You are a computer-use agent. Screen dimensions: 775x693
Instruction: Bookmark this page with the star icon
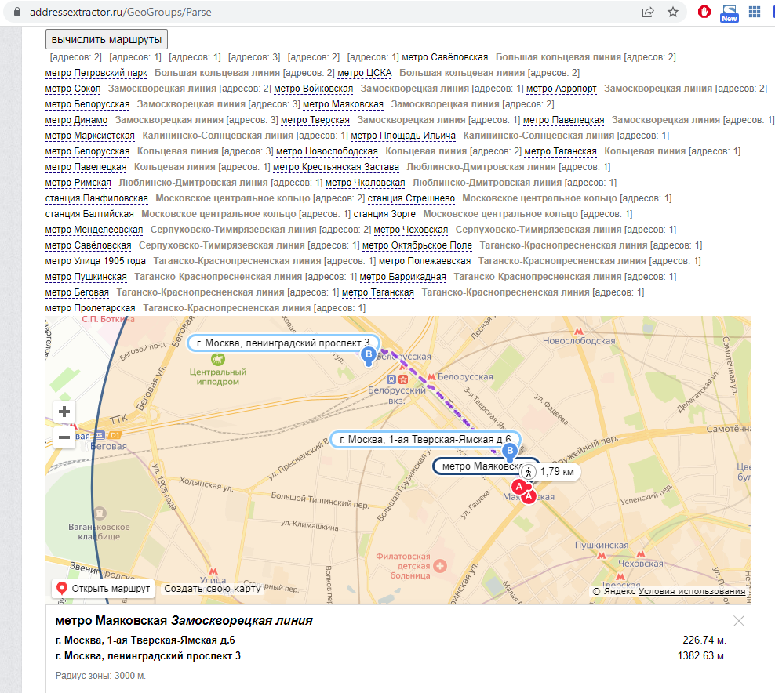[x=673, y=12]
